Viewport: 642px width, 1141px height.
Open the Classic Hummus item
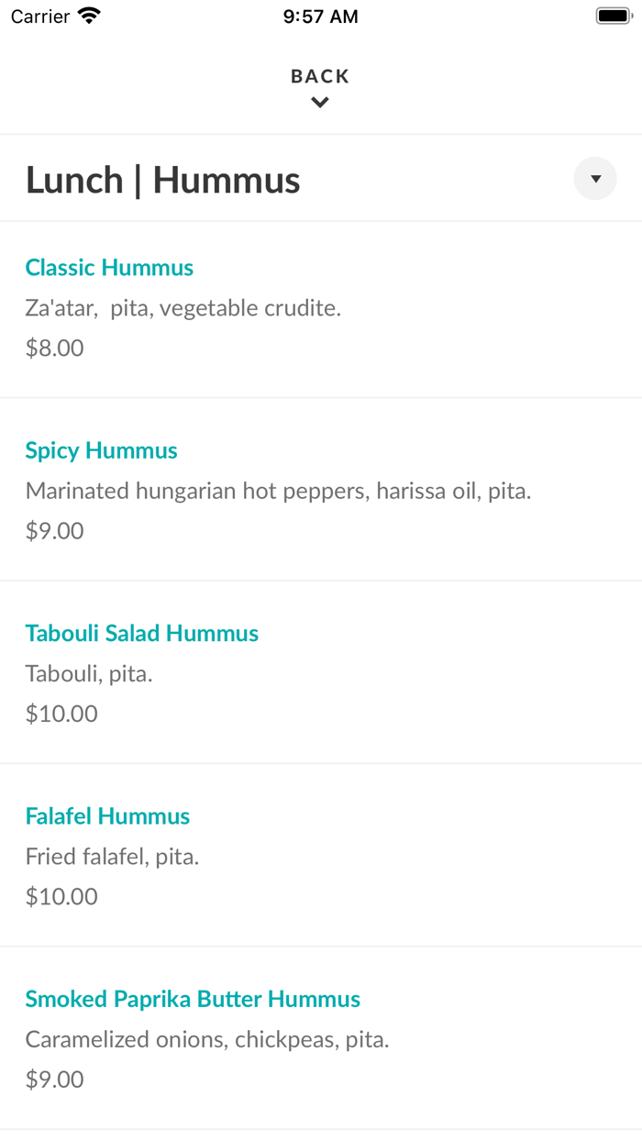(109, 268)
